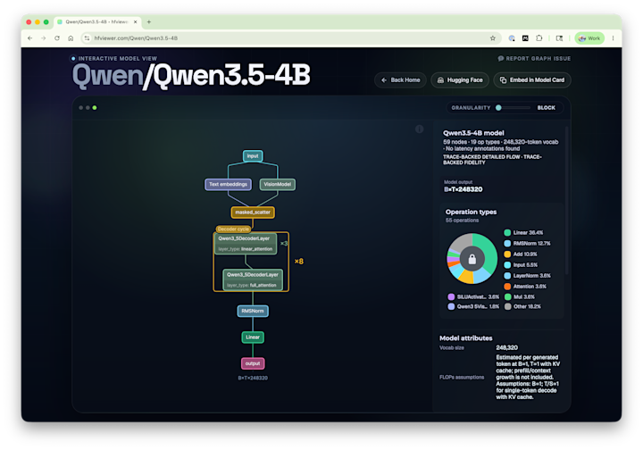643x450 pixels.
Task: Click the Linear 36.4% legend swatch
Action: (x=507, y=232)
